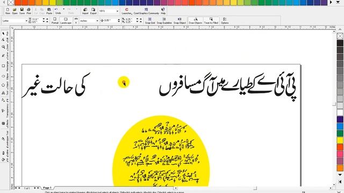The width and height of the screenshot is (344, 193).
Task: Select the Ellipse tool
Action: tap(3, 76)
